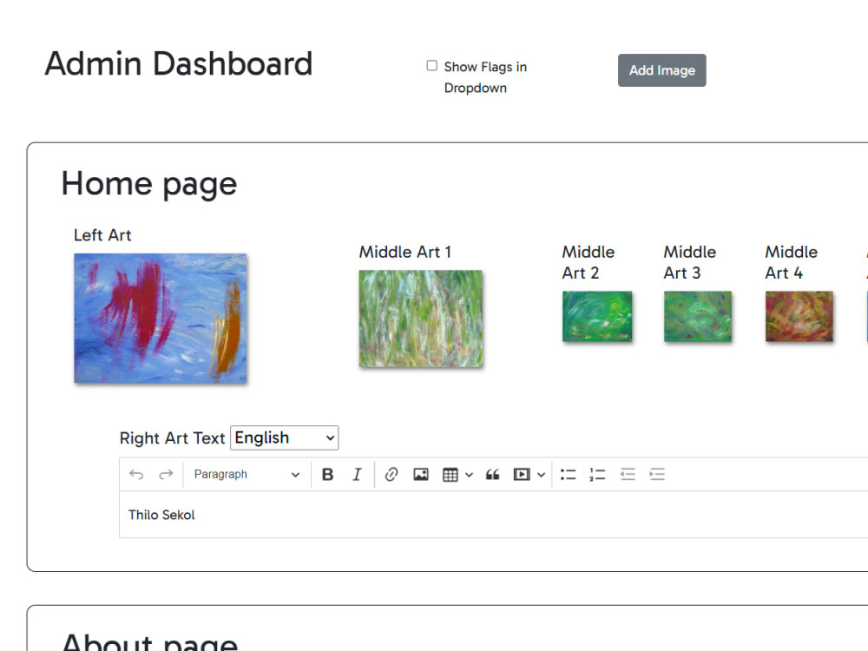Enable Show Flags in Dropdown checkbox
This screenshot has width=868, height=651.
(431, 66)
